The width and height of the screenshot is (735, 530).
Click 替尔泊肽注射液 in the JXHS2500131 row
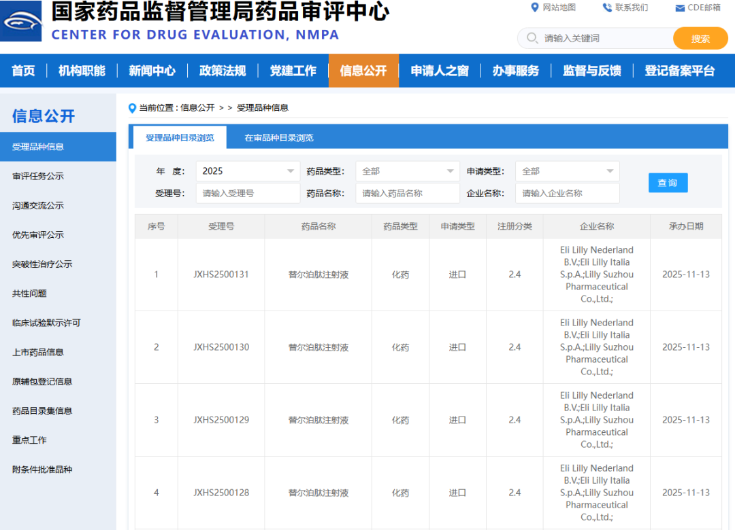tap(318, 275)
